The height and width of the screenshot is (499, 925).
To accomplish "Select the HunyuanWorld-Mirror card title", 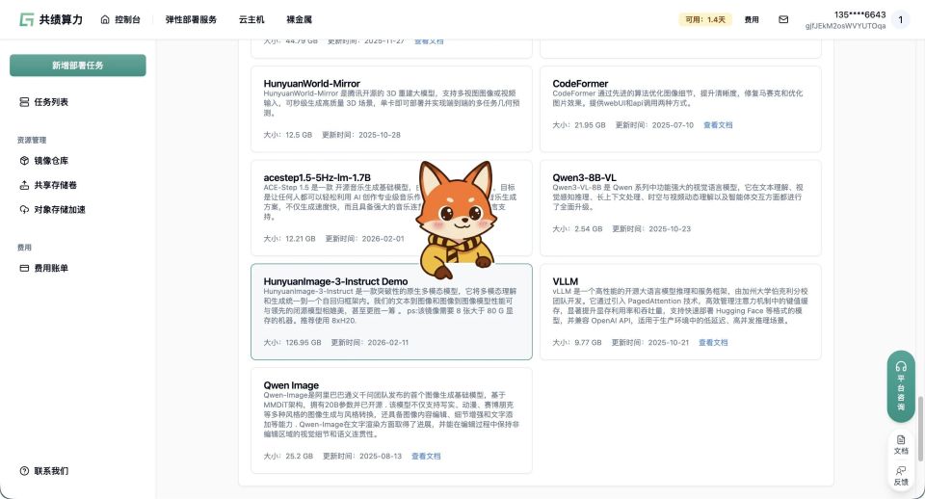I will click(311, 84).
